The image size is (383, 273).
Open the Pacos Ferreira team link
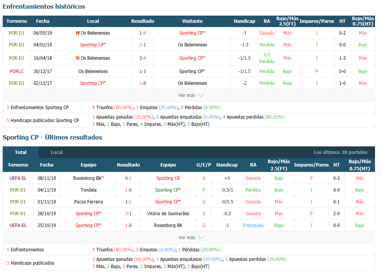(89, 202)
